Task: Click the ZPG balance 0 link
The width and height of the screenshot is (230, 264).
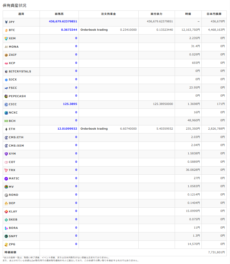Action: pos(76,244)
